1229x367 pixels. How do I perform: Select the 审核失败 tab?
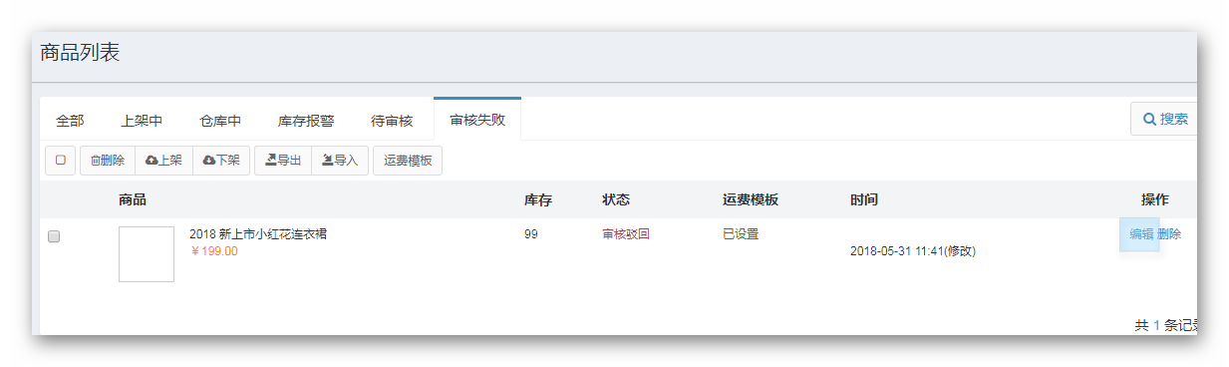click(x=477, y=120)
